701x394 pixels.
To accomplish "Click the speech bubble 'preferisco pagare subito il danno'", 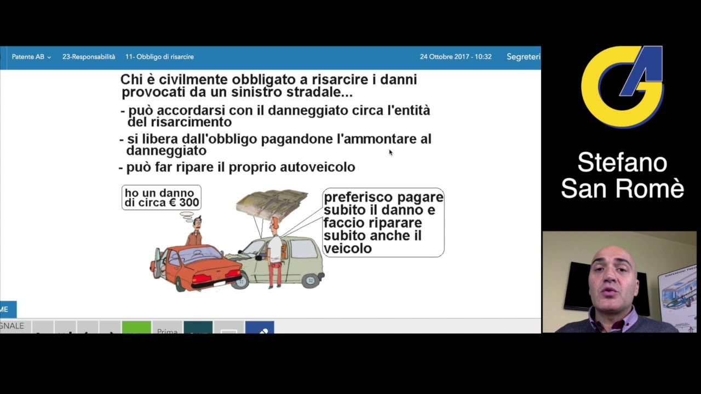I will coord(383,223).
